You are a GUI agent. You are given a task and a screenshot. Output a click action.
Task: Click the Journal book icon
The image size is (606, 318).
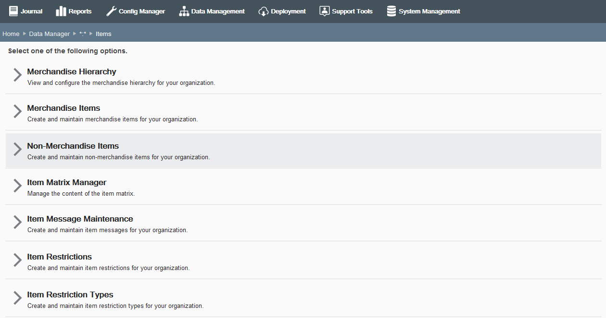[14, 11]
